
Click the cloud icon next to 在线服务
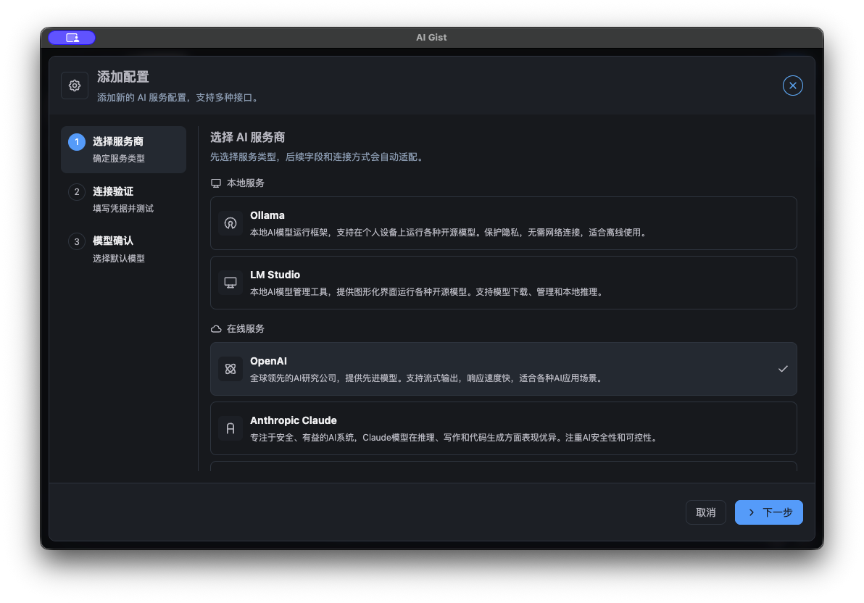click(x=216, y=328)
